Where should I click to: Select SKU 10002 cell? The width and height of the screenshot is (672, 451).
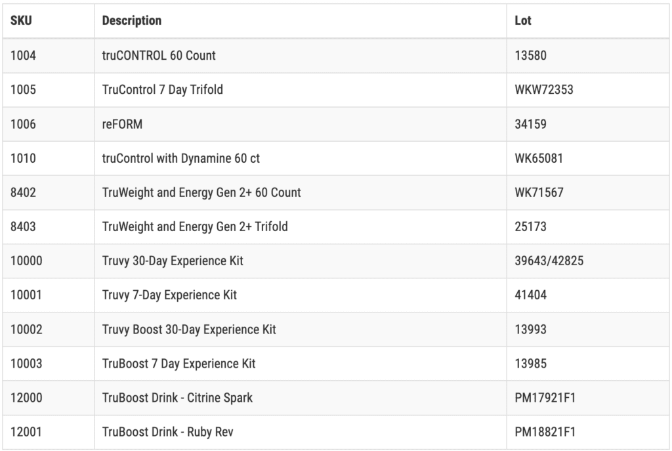click(49, 330)
